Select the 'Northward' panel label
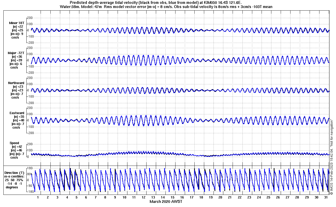 (x=16, y=83)
